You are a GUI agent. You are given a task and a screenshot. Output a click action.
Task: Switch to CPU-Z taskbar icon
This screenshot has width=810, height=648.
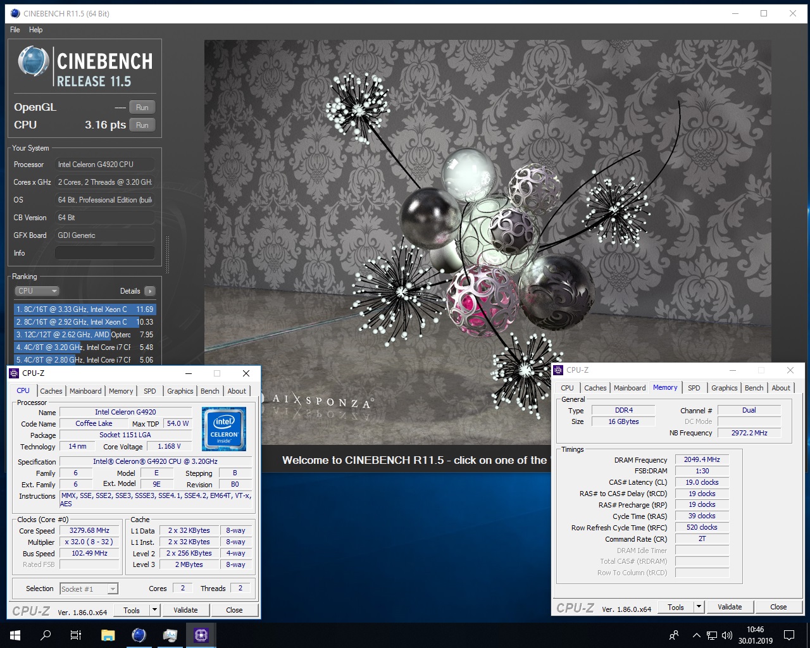201,635
